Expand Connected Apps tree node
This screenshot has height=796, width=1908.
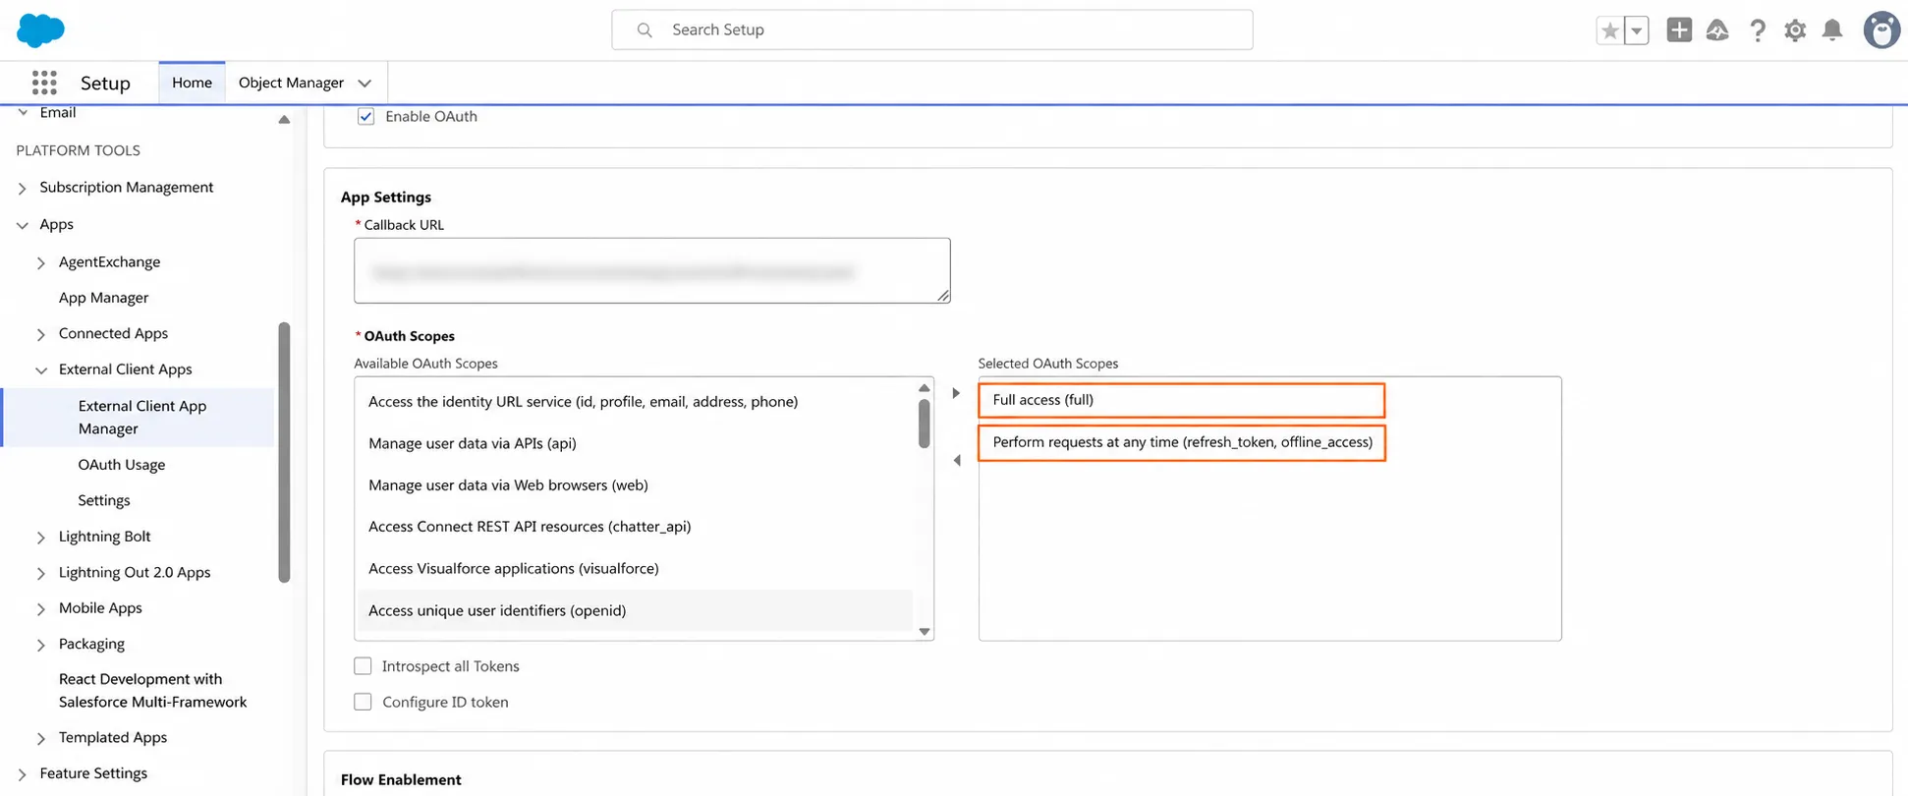(x=41, y=334)
